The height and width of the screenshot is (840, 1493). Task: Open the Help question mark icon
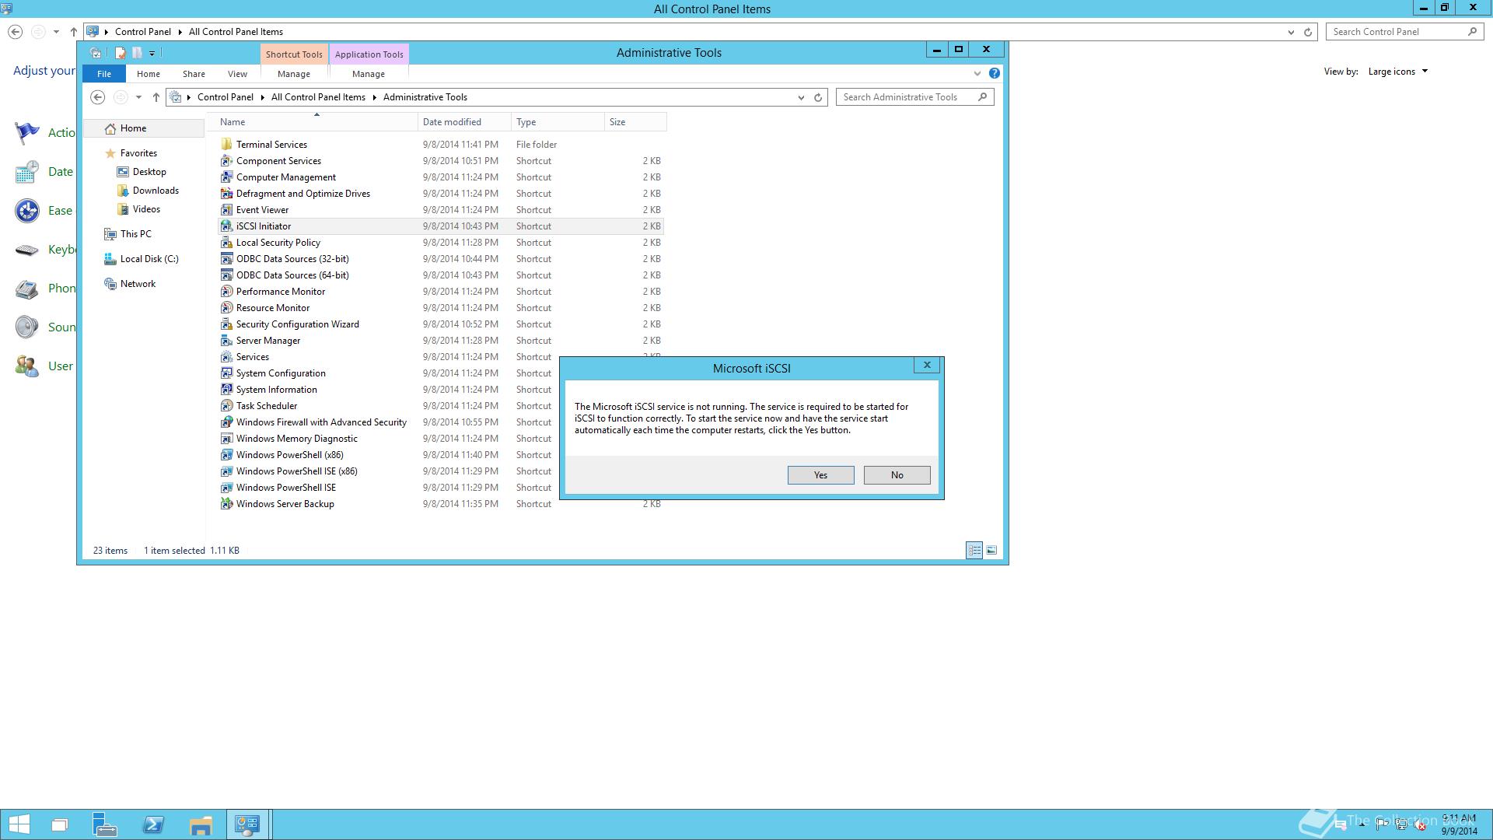point(994,73)
